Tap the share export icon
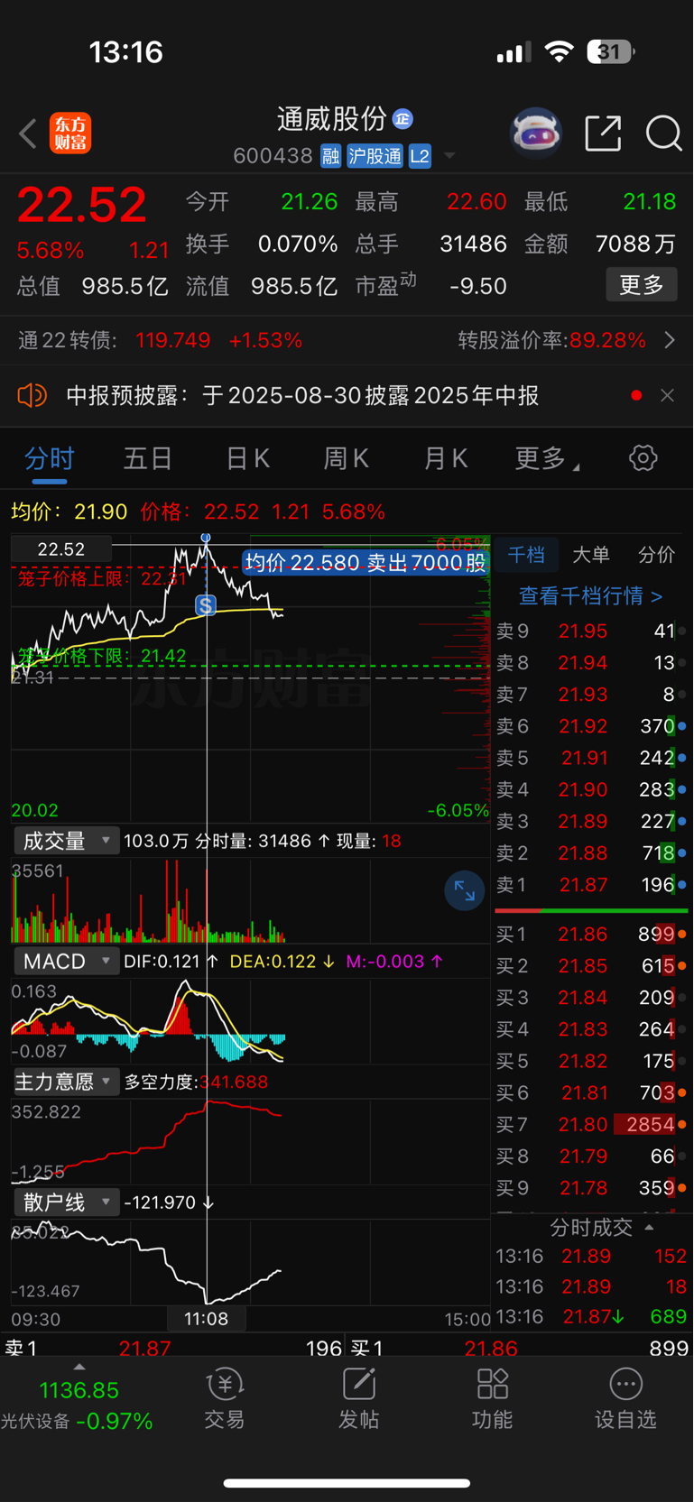Viewport: 694px width, 1502px height. pos(603,134)
